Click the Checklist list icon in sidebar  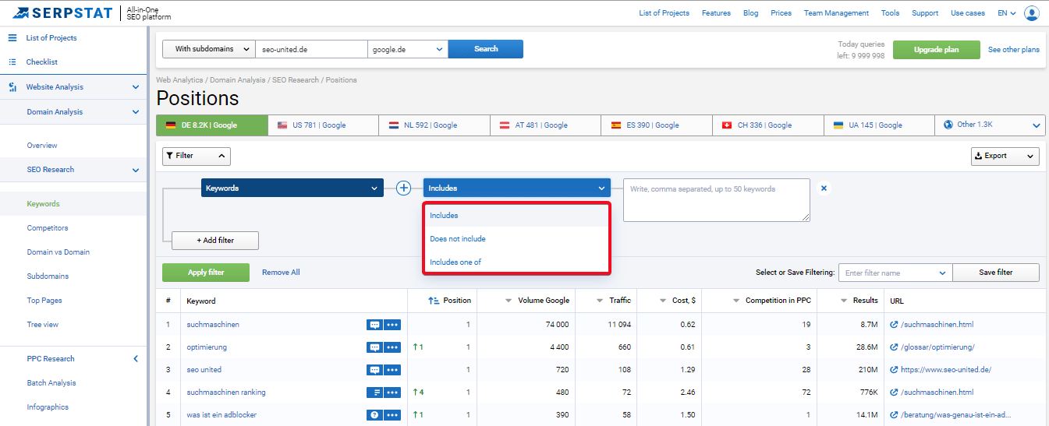12,62
